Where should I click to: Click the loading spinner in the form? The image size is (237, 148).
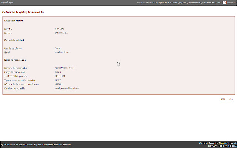coord(118,64)
